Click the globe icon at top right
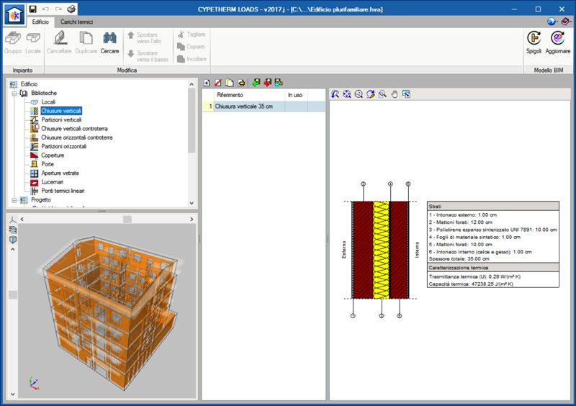Image resolution: width=576 pixels, height=406 pixels. pyautogui.click(x=551, y=22)
